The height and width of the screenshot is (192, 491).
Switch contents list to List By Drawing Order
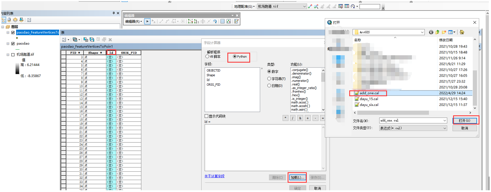tap(3, 20)
